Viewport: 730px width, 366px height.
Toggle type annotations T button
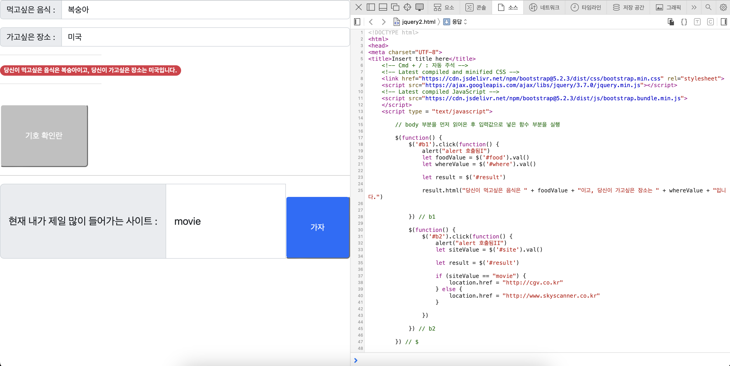[697, 22]
